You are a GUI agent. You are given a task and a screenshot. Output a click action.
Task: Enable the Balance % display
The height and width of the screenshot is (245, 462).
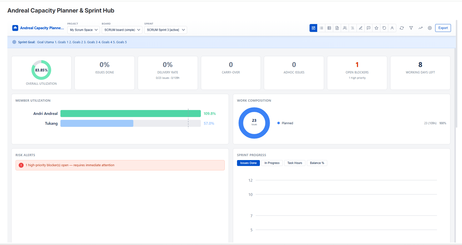click(x=317, y=163)
